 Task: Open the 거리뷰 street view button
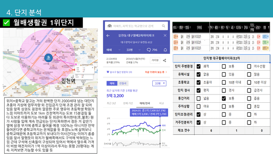pyautogui.click(x=155, y=60)
